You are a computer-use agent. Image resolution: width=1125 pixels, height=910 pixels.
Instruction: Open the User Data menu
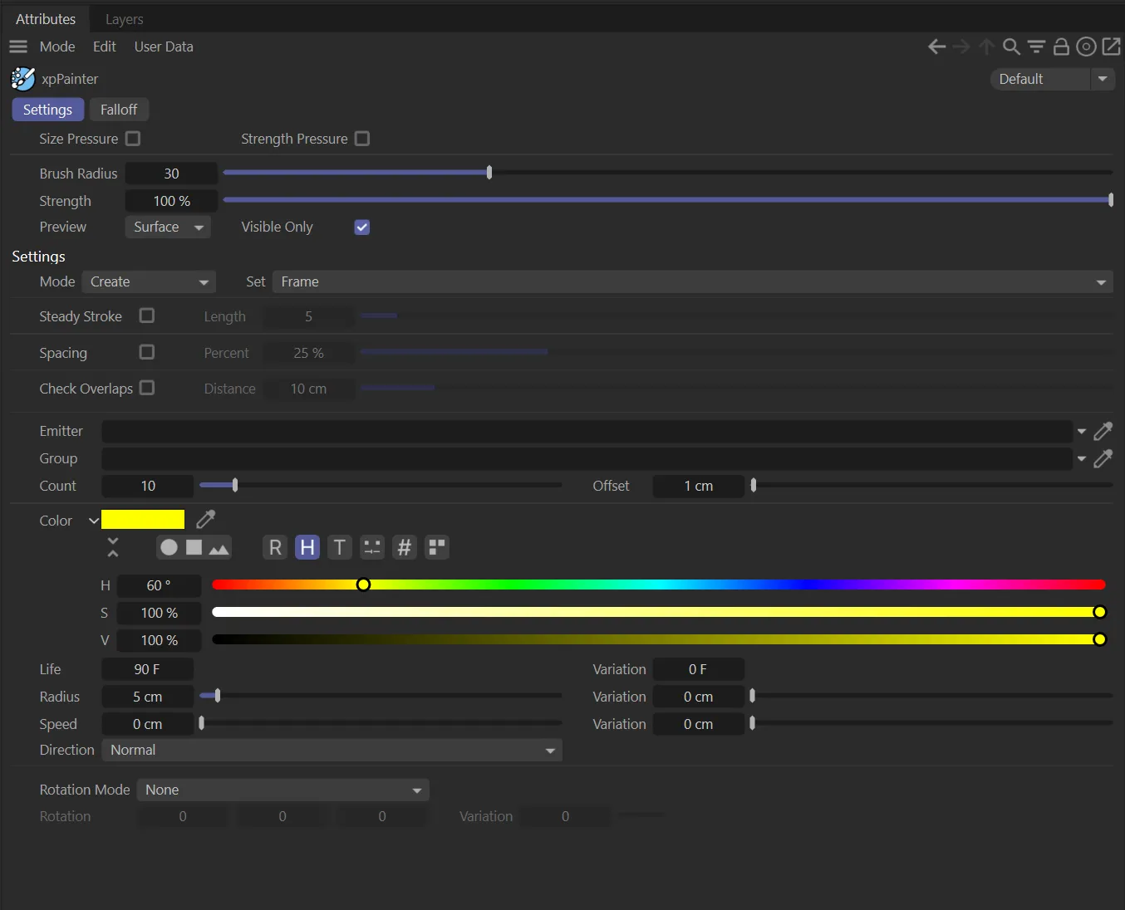164,47
